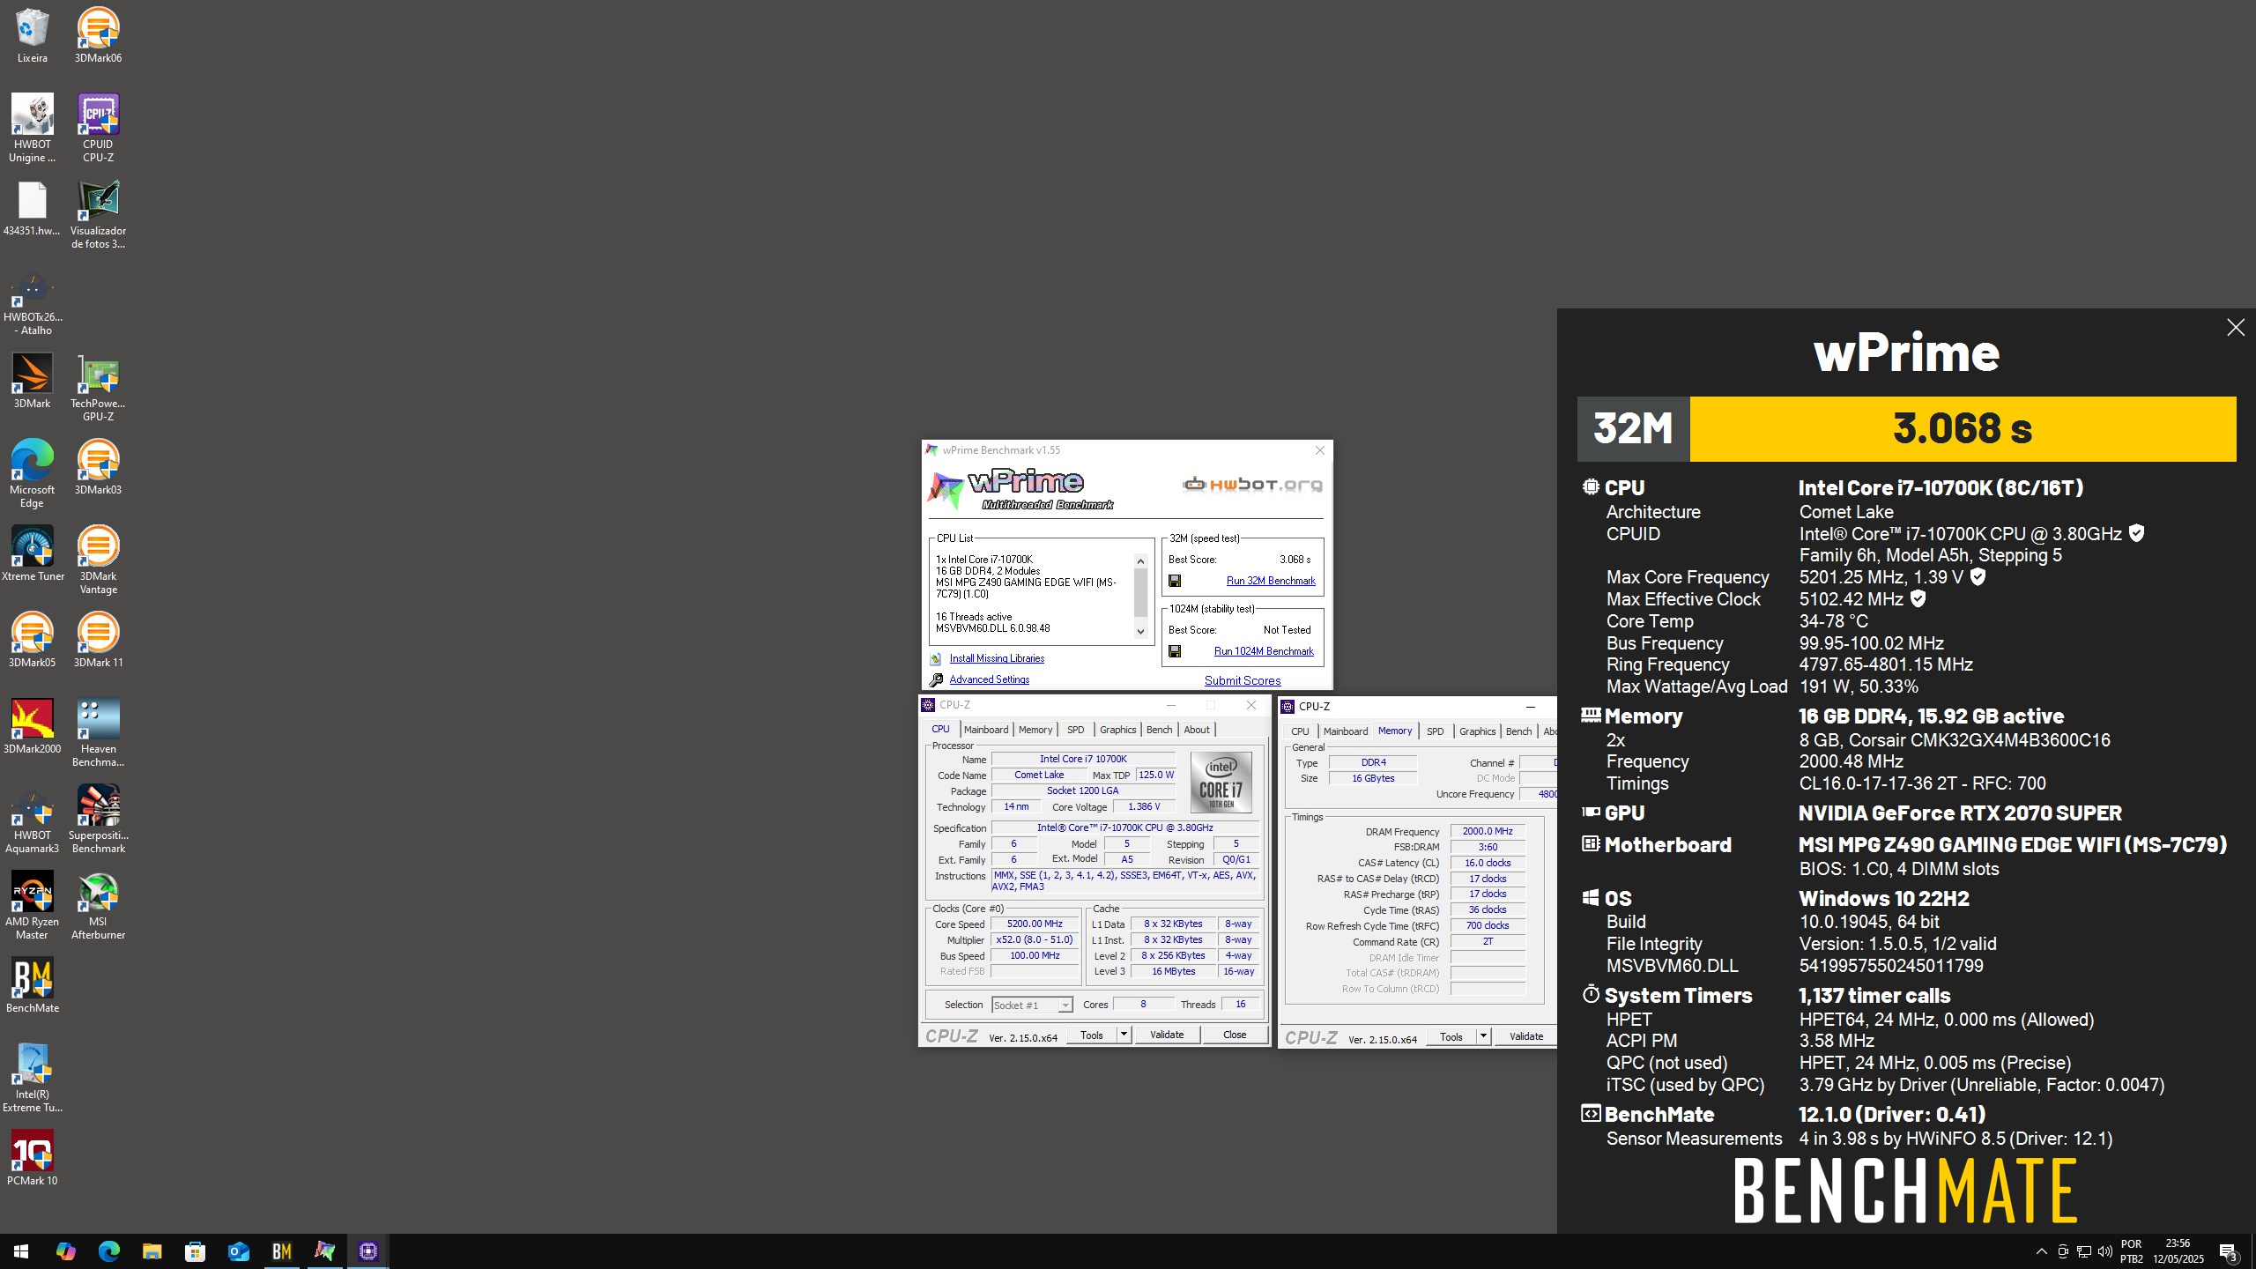Open the PCMark 10 desktop icon

coord(32,1158)
